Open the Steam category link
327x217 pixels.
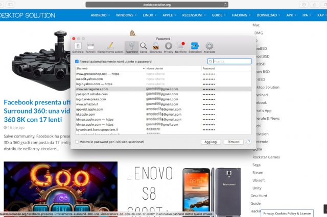click(258, 173)
